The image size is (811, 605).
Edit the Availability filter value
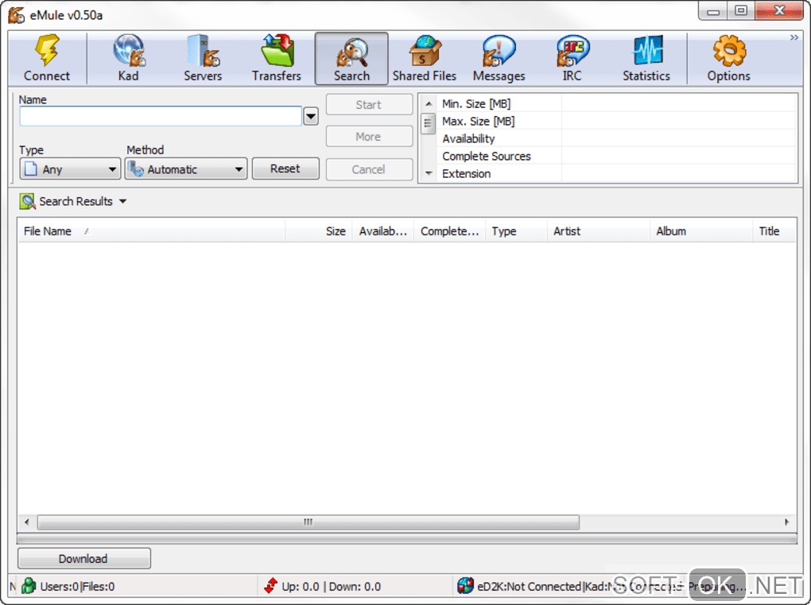(678, 138)
